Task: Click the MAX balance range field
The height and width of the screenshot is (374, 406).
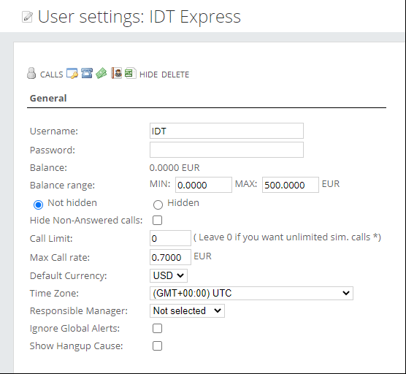Action: [x=291, y=185]
